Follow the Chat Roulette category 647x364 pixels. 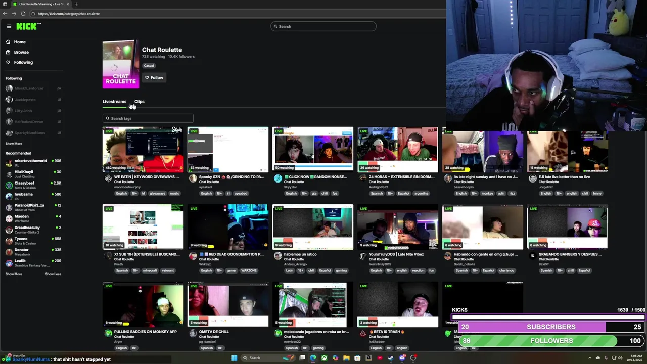pyautogui.click(x=154, y=77)
